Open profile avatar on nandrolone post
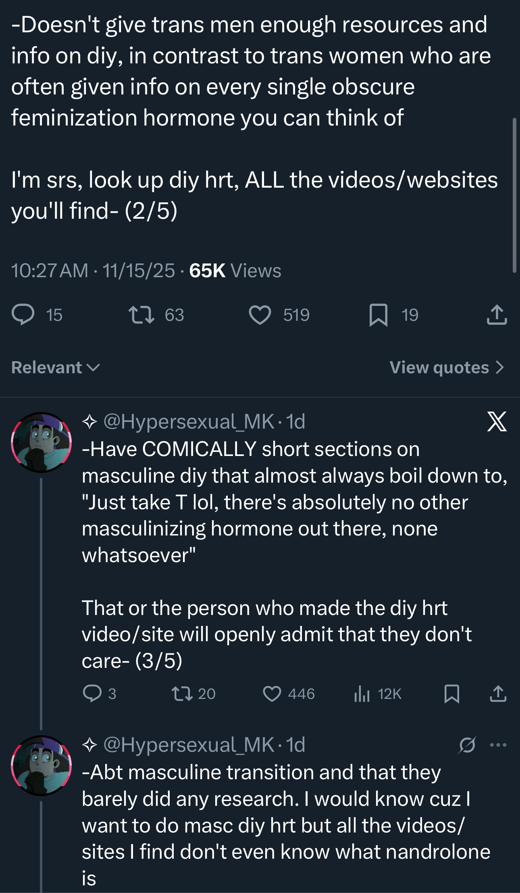 [x=42, y=765]
